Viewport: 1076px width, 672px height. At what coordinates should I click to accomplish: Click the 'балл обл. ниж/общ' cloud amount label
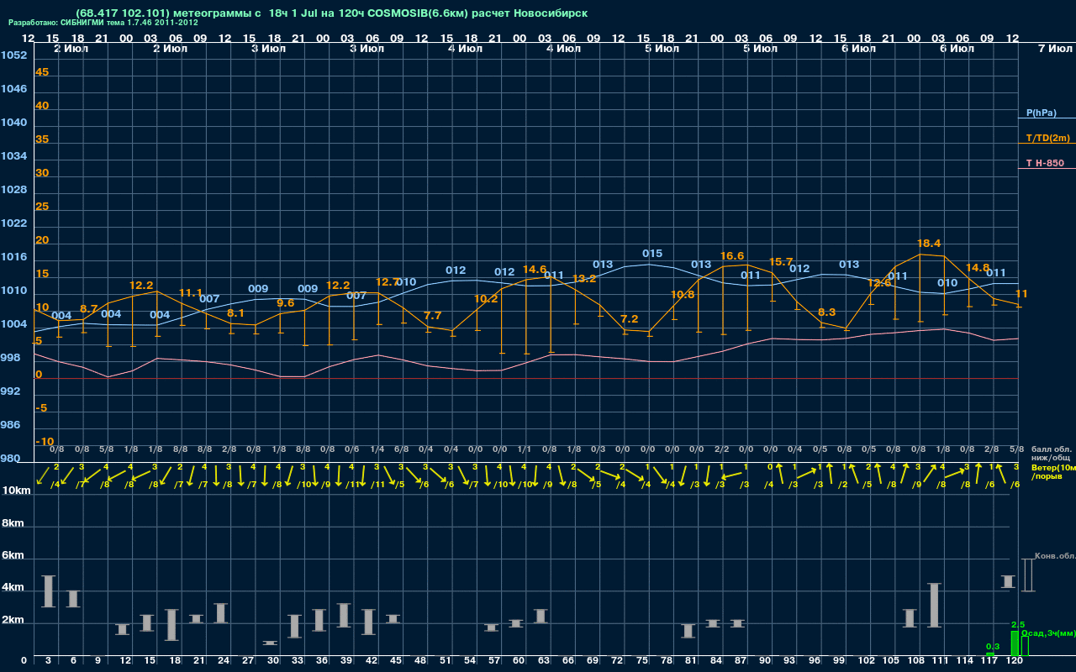(x=1051, y=454)
